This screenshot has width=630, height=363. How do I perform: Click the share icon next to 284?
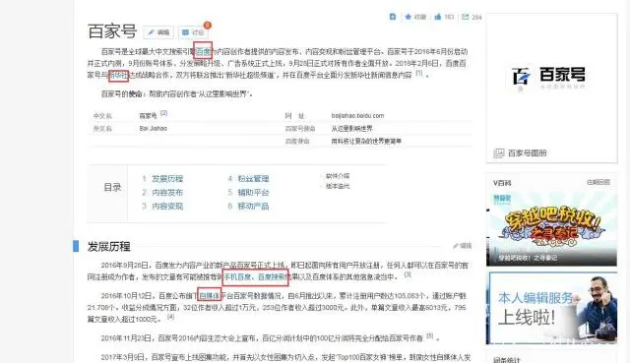point(466,17)
